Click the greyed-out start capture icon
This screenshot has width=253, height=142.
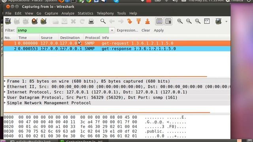[26, 21]
